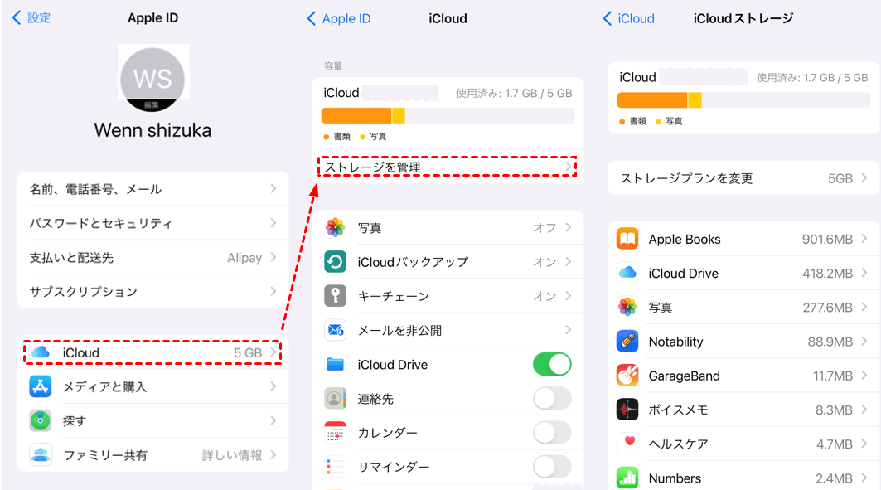
Task: Tap the ファミリー共有 family icon
Action: (x=41, y=454)
